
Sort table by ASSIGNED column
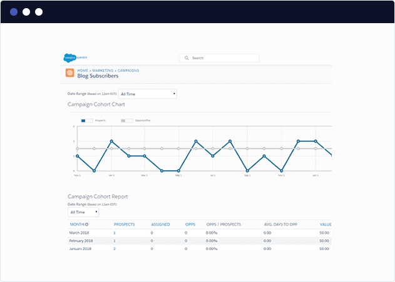[x=160, y=224]
